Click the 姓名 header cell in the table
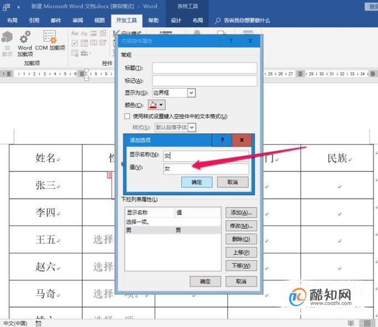378x327 pixels. tap(46, 158)
